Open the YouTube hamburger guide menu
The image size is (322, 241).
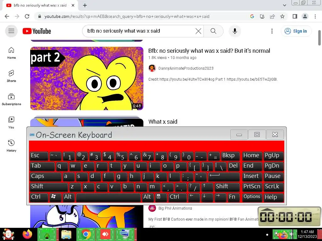[11, 31]
